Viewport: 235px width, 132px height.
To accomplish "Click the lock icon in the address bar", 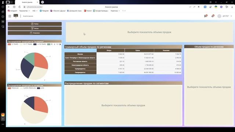I will coord(25,7).
